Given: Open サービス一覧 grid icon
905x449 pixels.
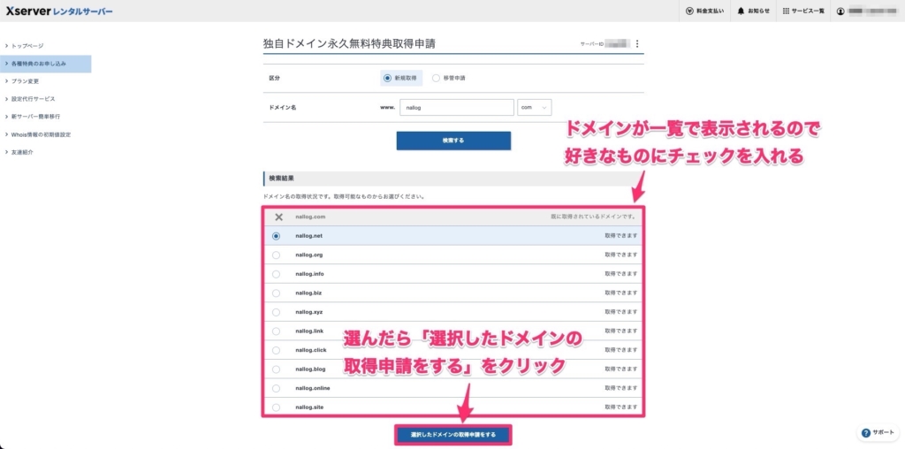Looking at the screenshot, I should (787, 11).
